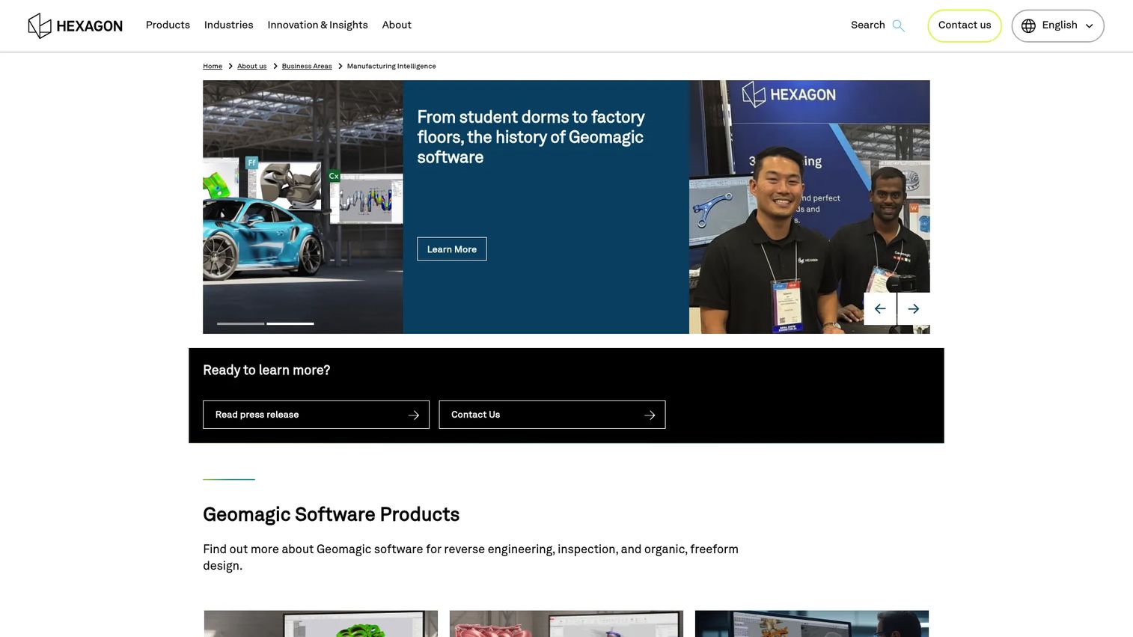Image resolution: width=1133 pixels, height=637 pixels.
Task: Click the search magnifier icon
Action: coord(898,25)
